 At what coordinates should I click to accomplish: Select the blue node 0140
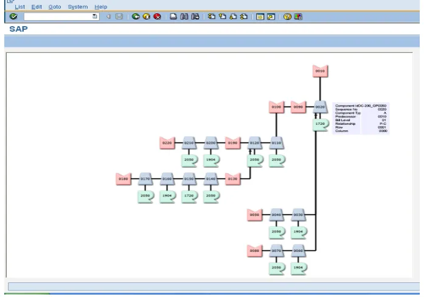[x=210, y=179]
